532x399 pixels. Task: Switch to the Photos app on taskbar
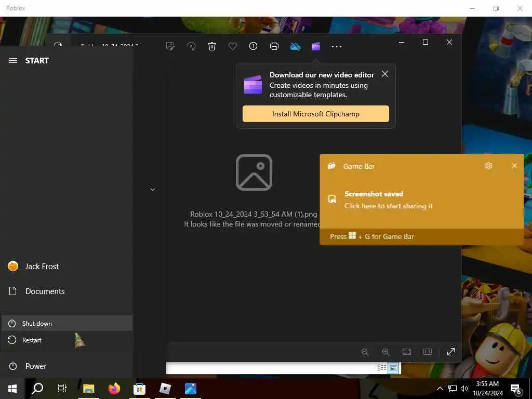click(x=191, y=389)
